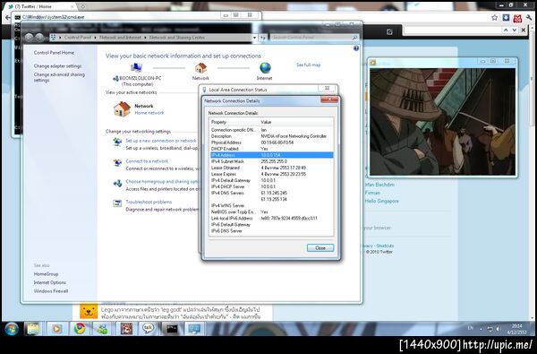
Task: Click the Internet globe icon
Action: pyautogui.click(x=265, y=68)
